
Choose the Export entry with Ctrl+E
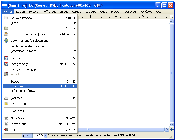(40, 82)
